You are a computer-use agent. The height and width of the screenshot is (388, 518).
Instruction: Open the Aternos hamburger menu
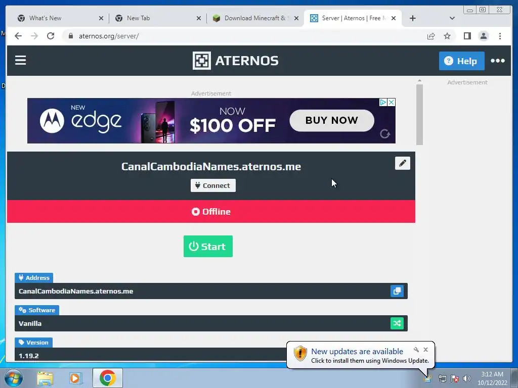click(20, 60)
